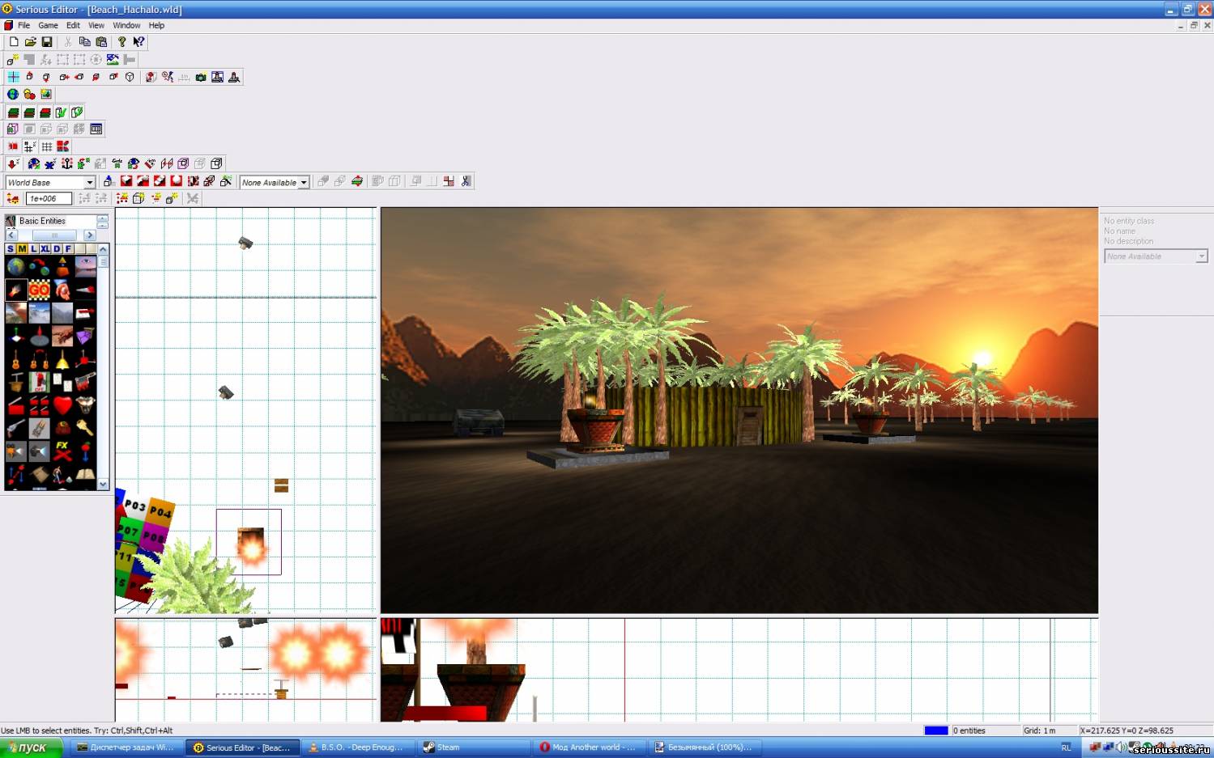The width and height of the screenshot is (1214, 758).
Task: Open the entity property None Available dropdown
Action: tap(1202, 256)
